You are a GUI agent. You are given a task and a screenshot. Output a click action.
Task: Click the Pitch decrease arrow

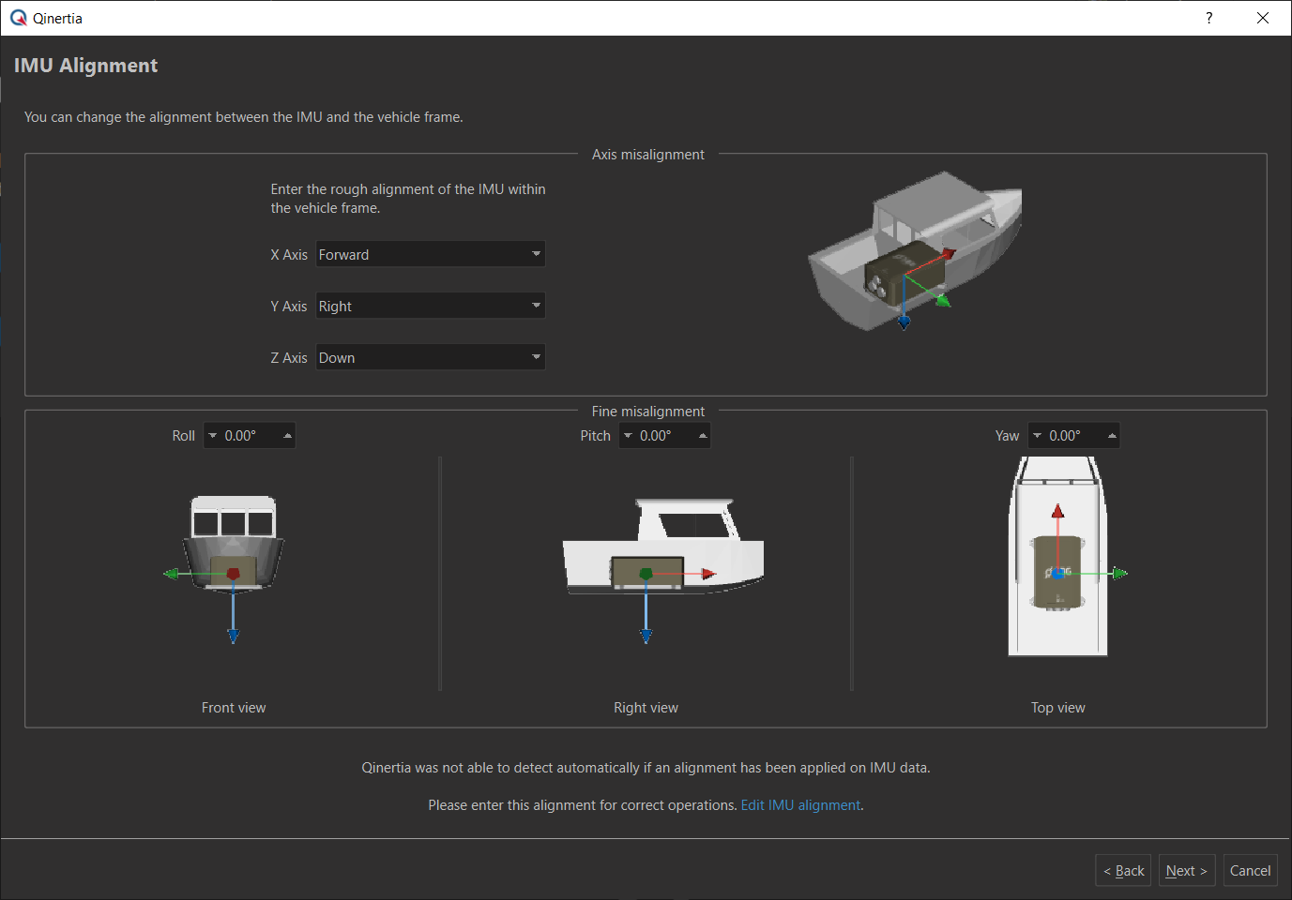click(x=628, y=435)
